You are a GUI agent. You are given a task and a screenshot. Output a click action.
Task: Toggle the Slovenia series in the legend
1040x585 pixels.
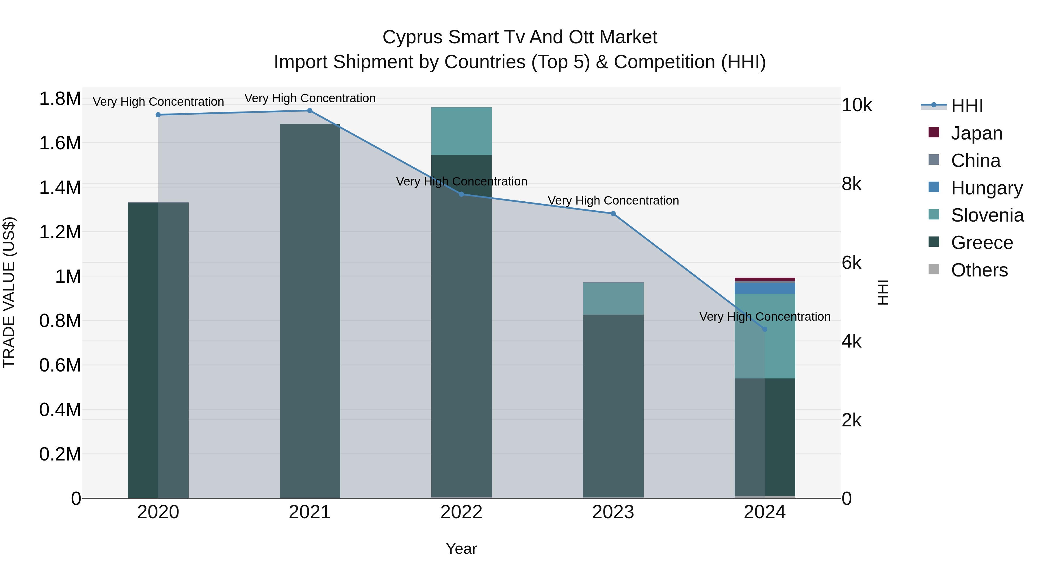click(976, 215)
